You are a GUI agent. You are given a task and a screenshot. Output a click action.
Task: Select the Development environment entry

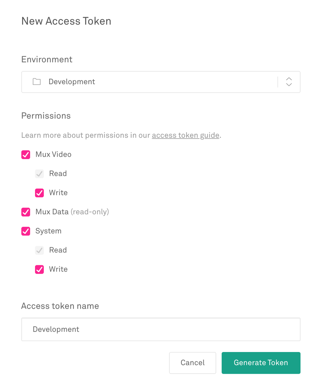point(72,82)
